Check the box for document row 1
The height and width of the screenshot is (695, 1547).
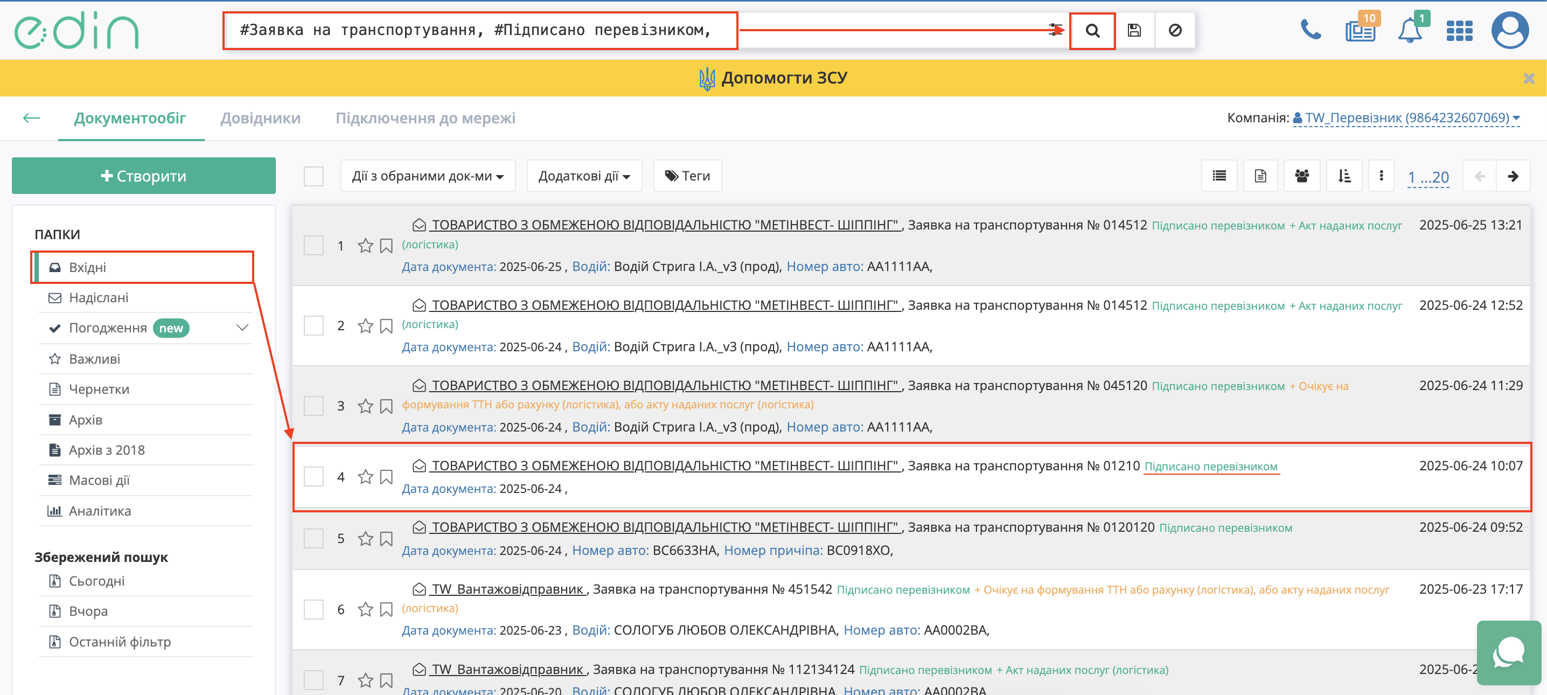(313, 246)
